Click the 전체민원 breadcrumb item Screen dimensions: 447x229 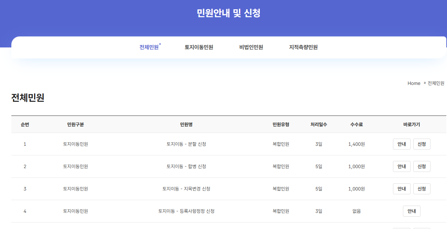coord(436,83)
